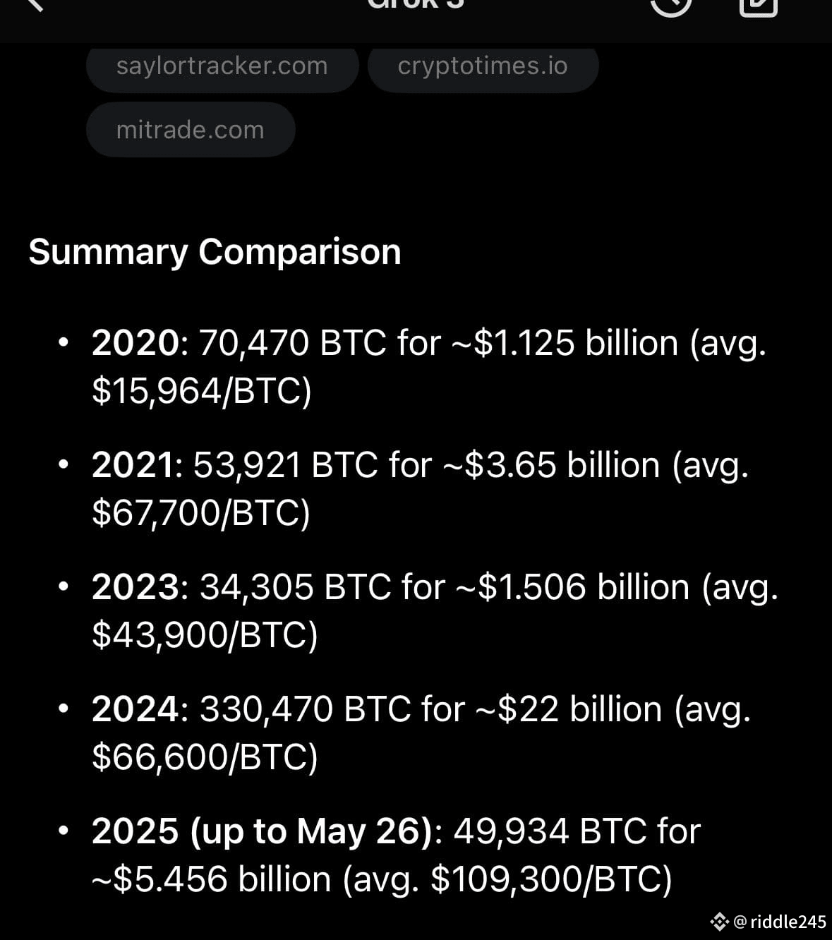Open the cryptotimes.io source chip

pos(483,66)
